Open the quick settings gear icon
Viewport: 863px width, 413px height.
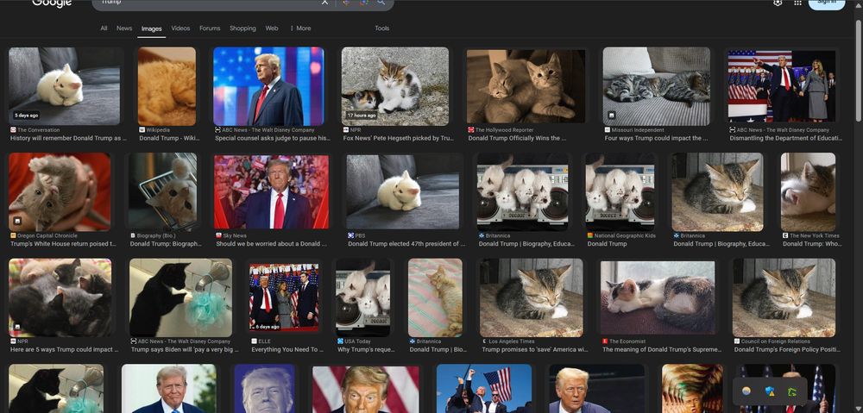[x=778, y=3]
